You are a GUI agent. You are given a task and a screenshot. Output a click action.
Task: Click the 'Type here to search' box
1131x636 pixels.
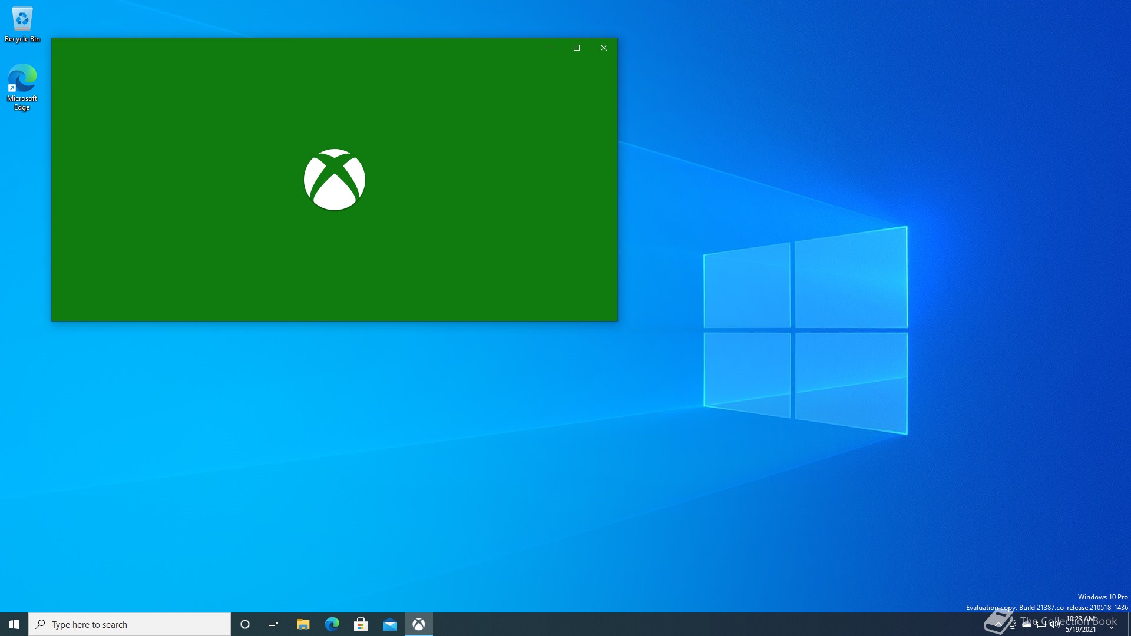[130, 624]
